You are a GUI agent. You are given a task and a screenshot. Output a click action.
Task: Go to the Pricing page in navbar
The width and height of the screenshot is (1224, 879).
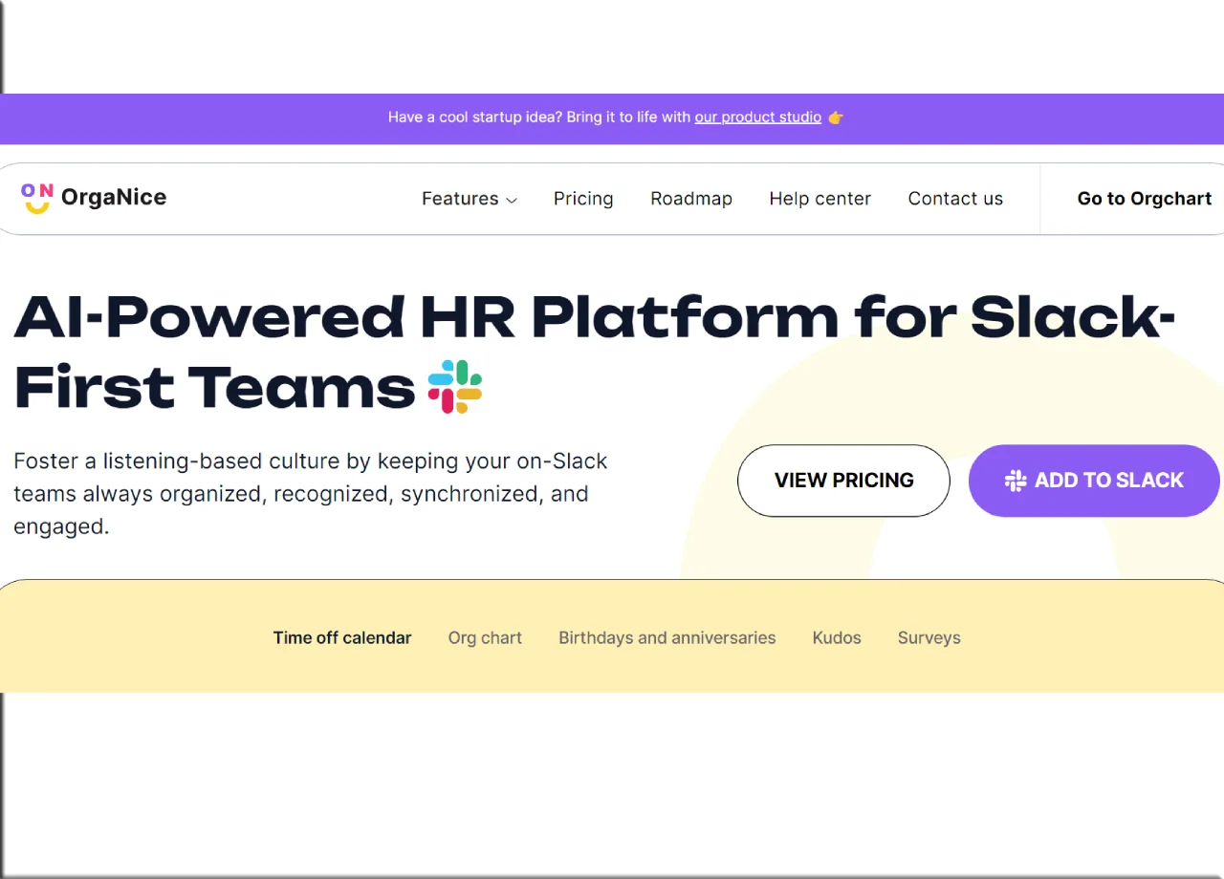pyautogui.click(x=583, y=199)
